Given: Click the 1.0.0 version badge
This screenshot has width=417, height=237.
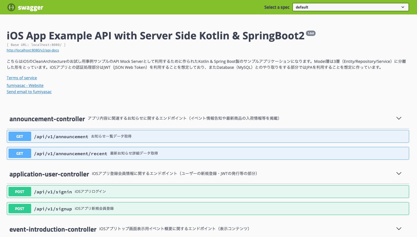Looking at the screenshot, I should 311,33.
